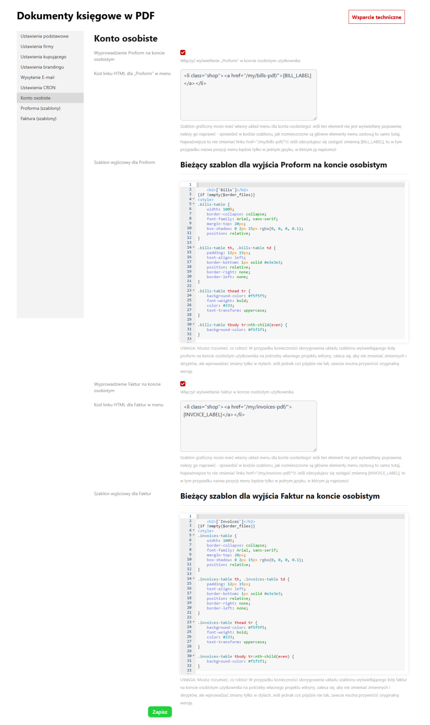This screenshot has width=430, height=725.
Task: Fold the .bills-table thead tr block
Action: point(193,291)
